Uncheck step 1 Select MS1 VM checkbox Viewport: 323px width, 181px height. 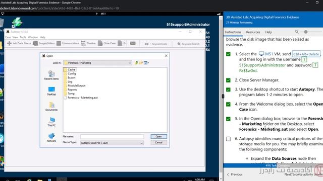228,54
